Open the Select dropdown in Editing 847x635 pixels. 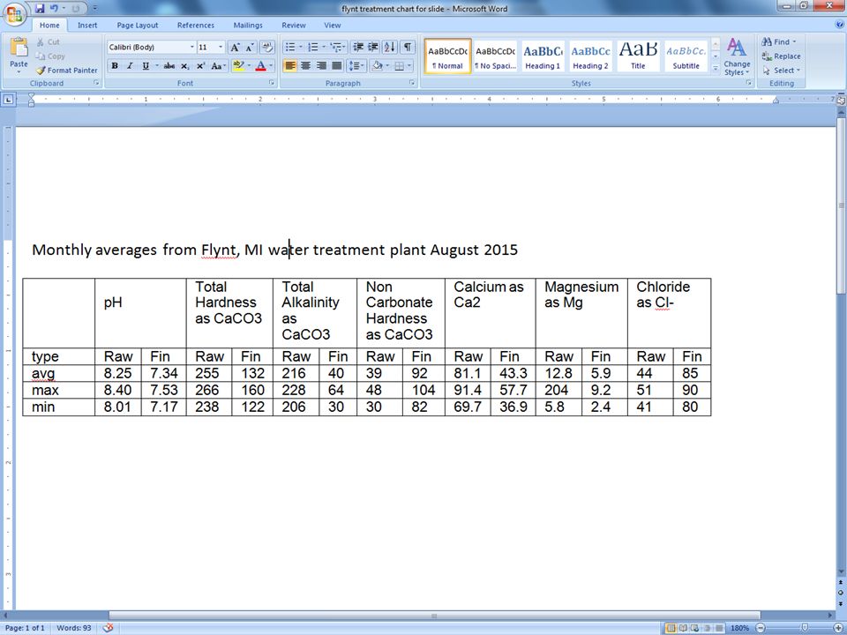tap(781, 71)
